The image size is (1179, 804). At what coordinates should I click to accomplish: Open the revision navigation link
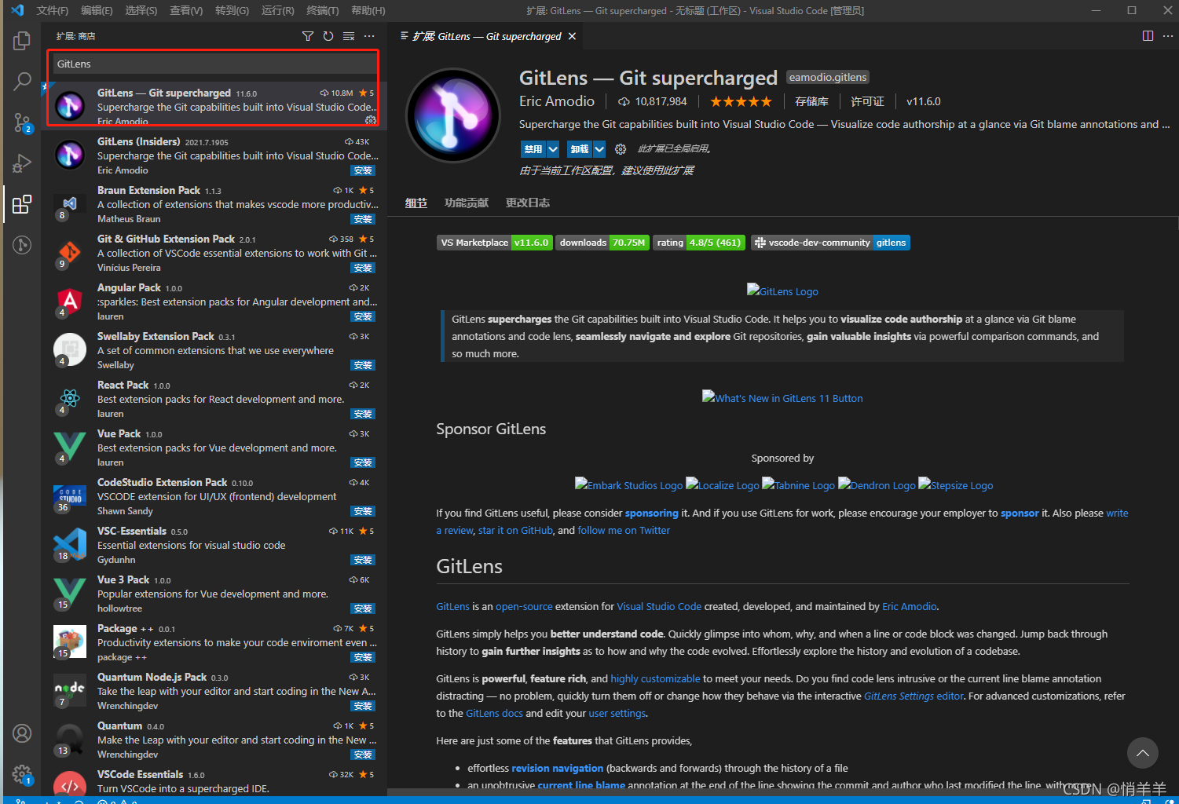tap(557, 768)
